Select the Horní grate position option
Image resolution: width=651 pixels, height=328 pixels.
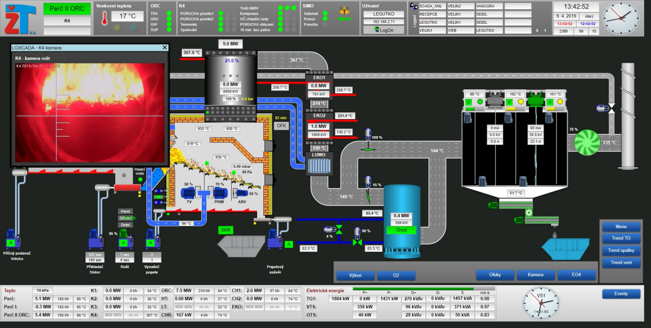(125, 211)
